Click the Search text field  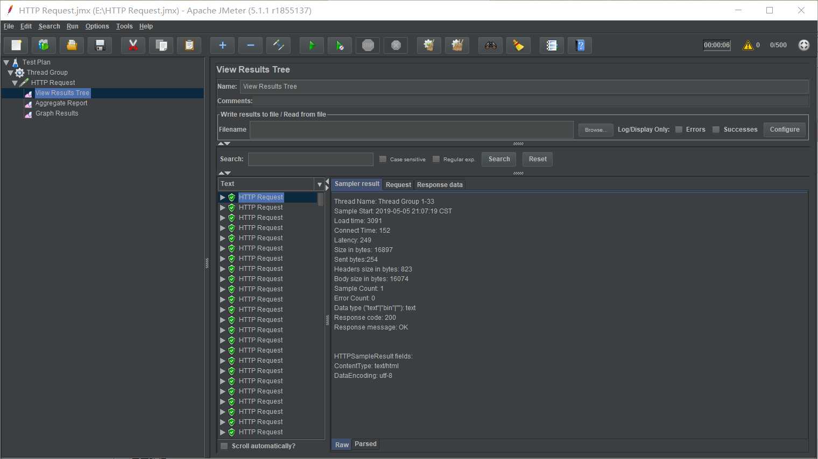point(311,159)
